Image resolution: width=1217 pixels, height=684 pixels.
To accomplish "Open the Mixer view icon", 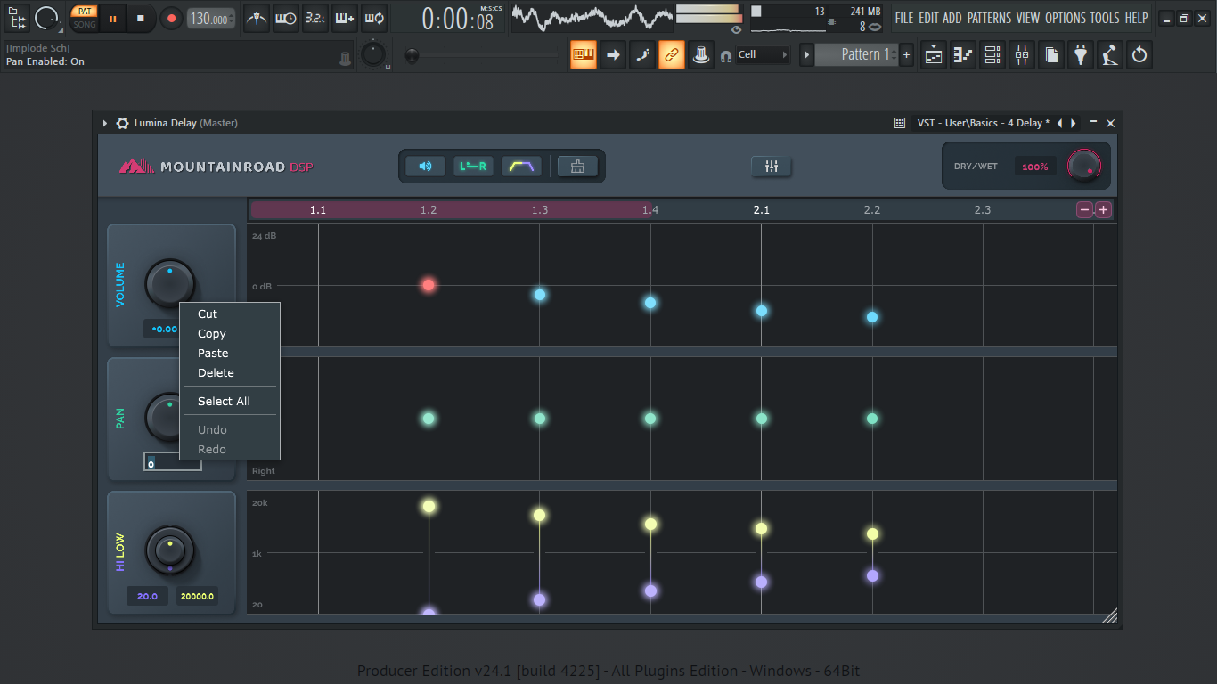I will (x=1022, y=54).
